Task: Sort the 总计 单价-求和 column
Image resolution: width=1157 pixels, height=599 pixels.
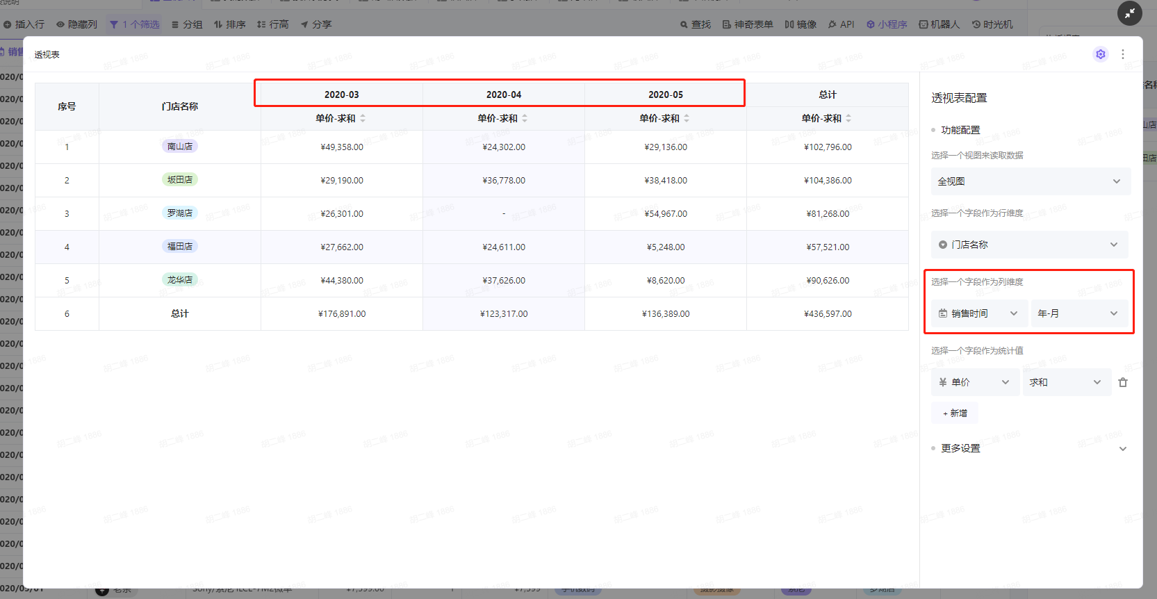Action: coord(848,119)
